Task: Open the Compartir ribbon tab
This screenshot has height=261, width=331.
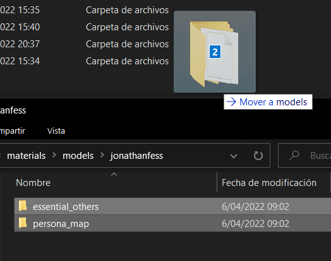Action: [13, 131]
